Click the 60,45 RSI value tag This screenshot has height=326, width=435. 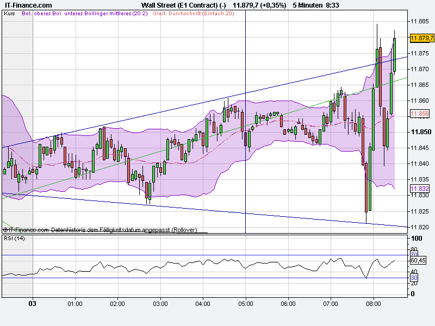pyautogui.click(x=418, y=260)
